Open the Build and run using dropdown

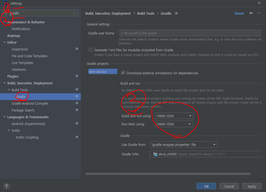[x=174, y=116]
